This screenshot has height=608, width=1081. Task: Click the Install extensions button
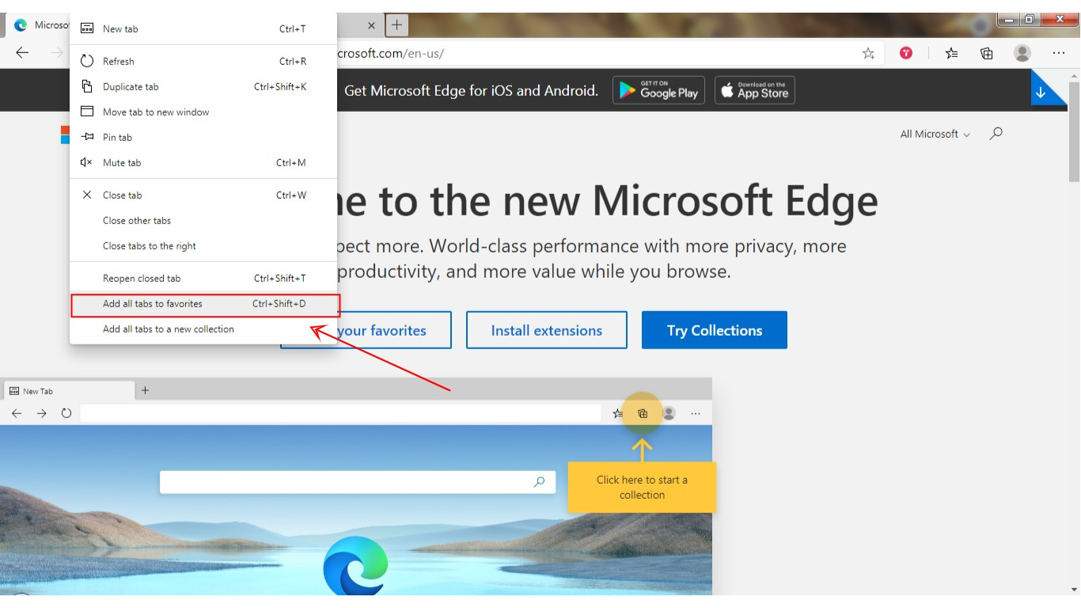click(x=547, y=330)
